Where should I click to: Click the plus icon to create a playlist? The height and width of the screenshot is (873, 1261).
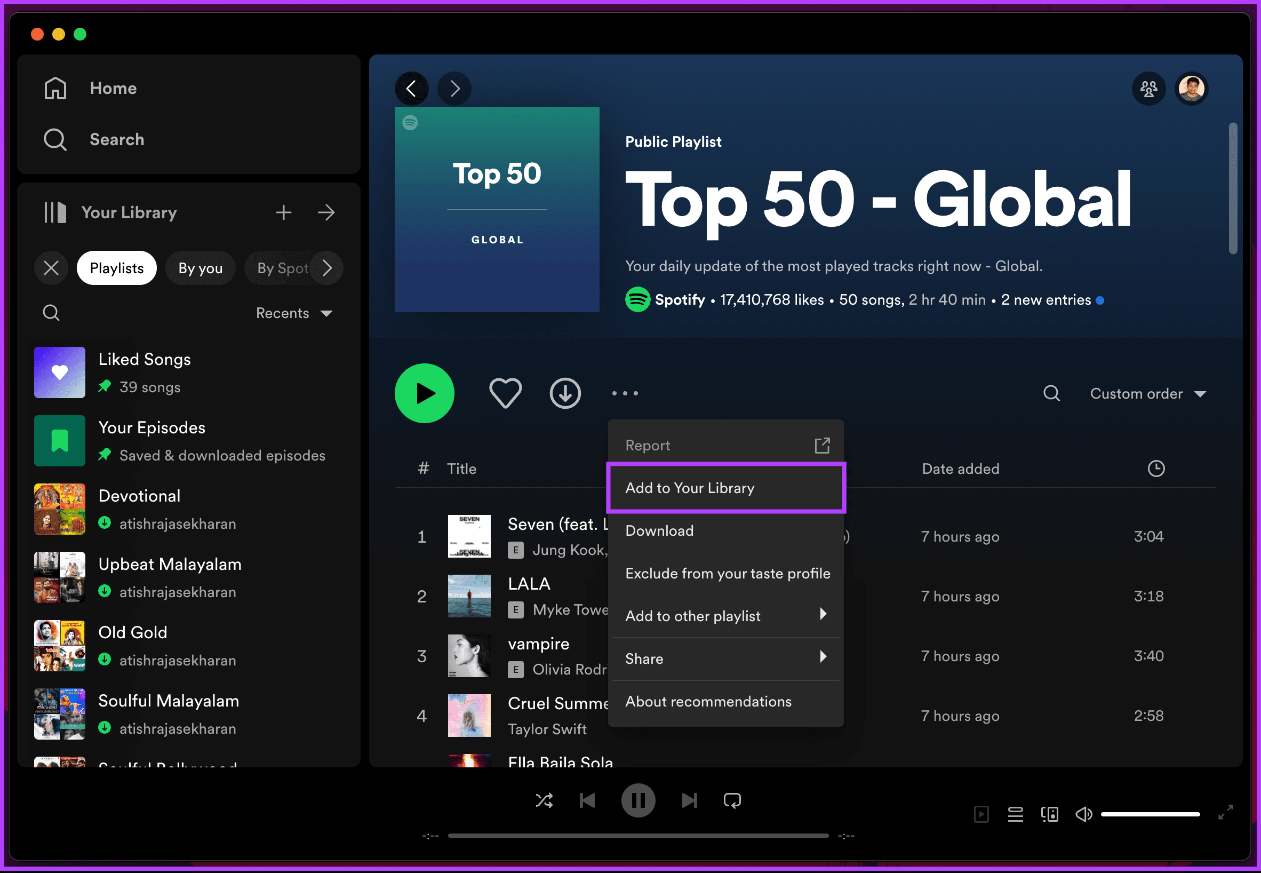point(283,212)
